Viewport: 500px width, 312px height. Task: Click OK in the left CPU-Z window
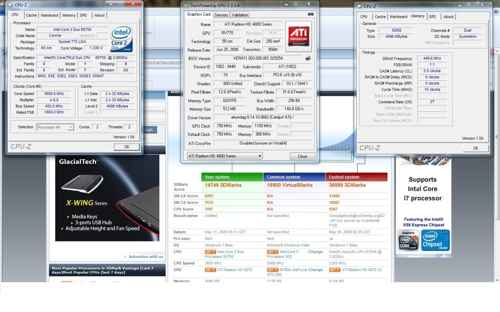tap(127, 147)
